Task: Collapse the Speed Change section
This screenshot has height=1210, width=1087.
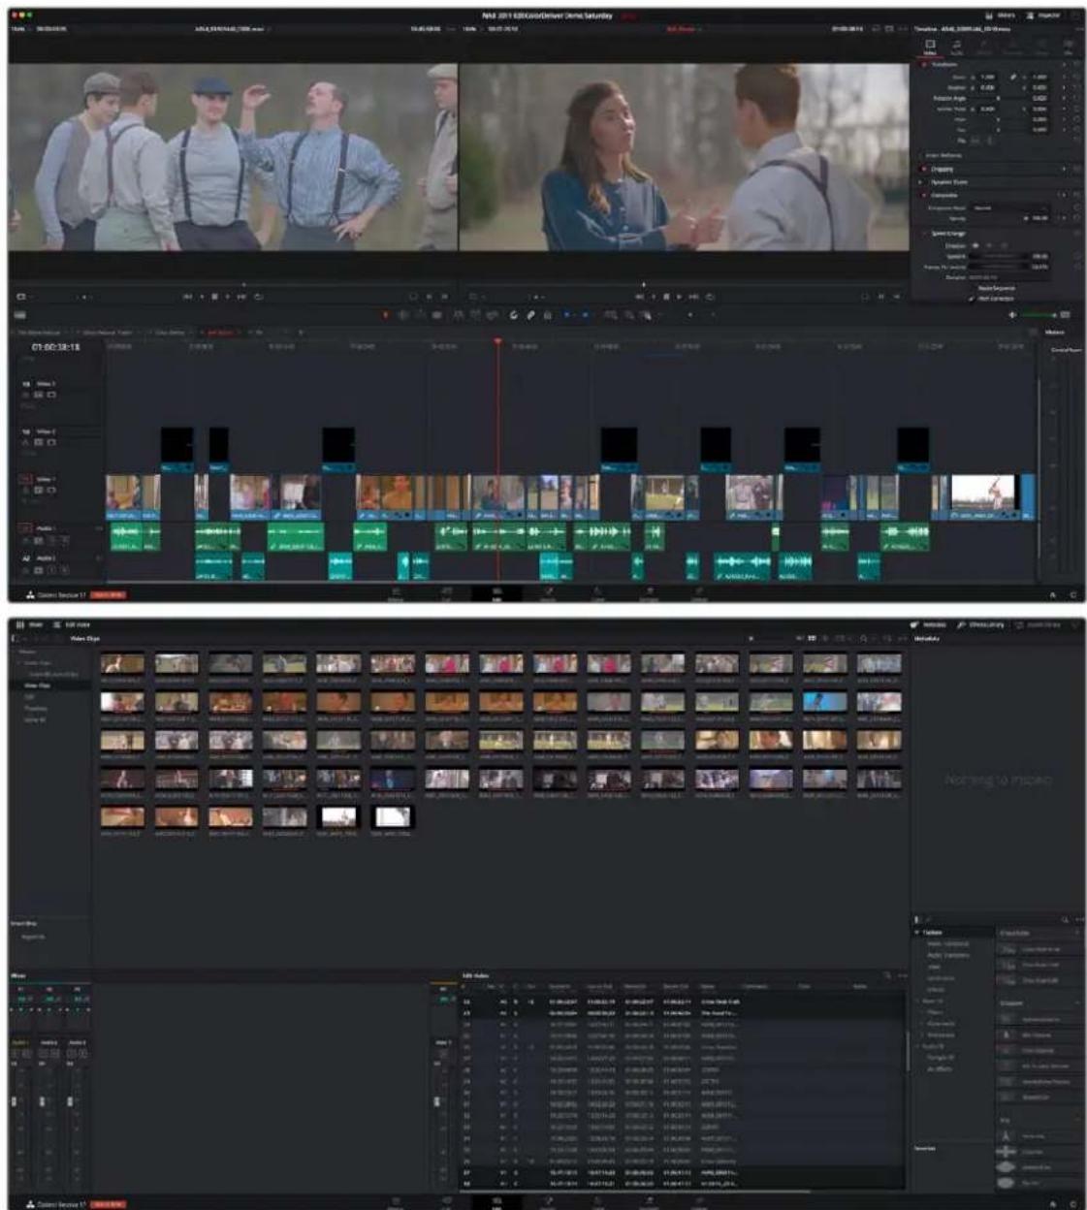Action: click(946, 234)
